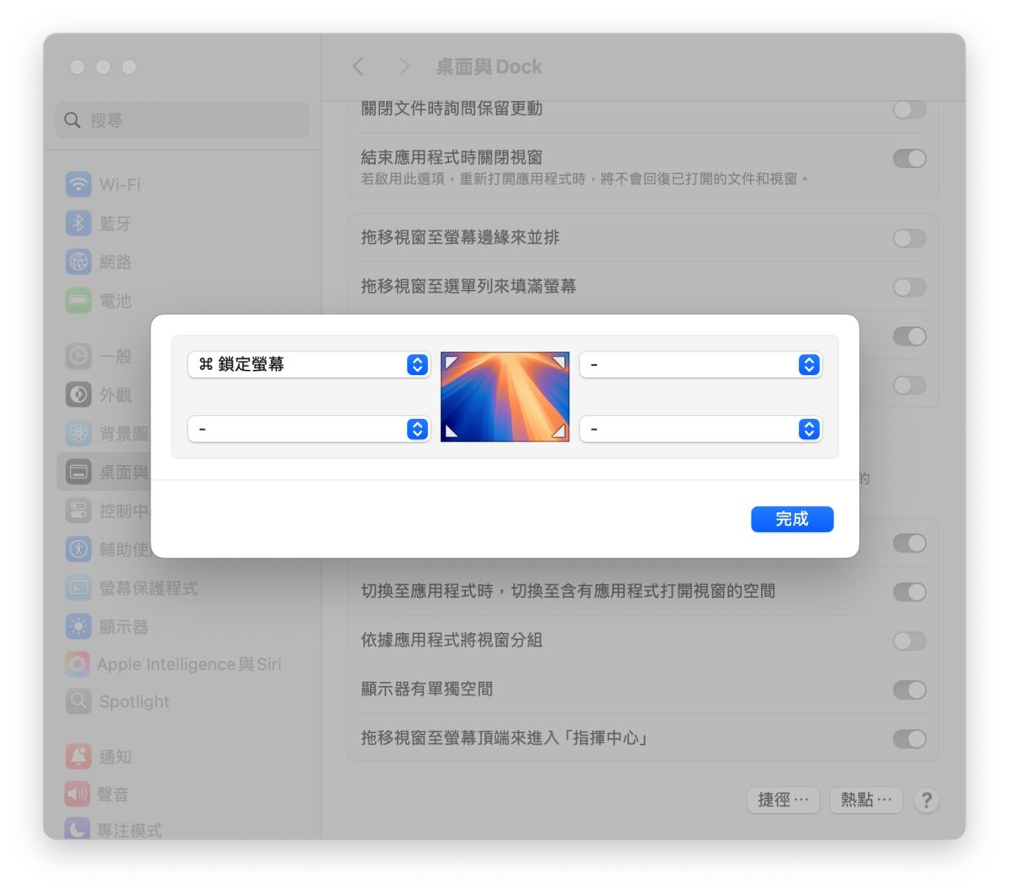The height and width of the screenshot is (893, 1009).
Task: Click the 藍牙 Bluetooth icon in sidebar
Action: pos(78,223)
